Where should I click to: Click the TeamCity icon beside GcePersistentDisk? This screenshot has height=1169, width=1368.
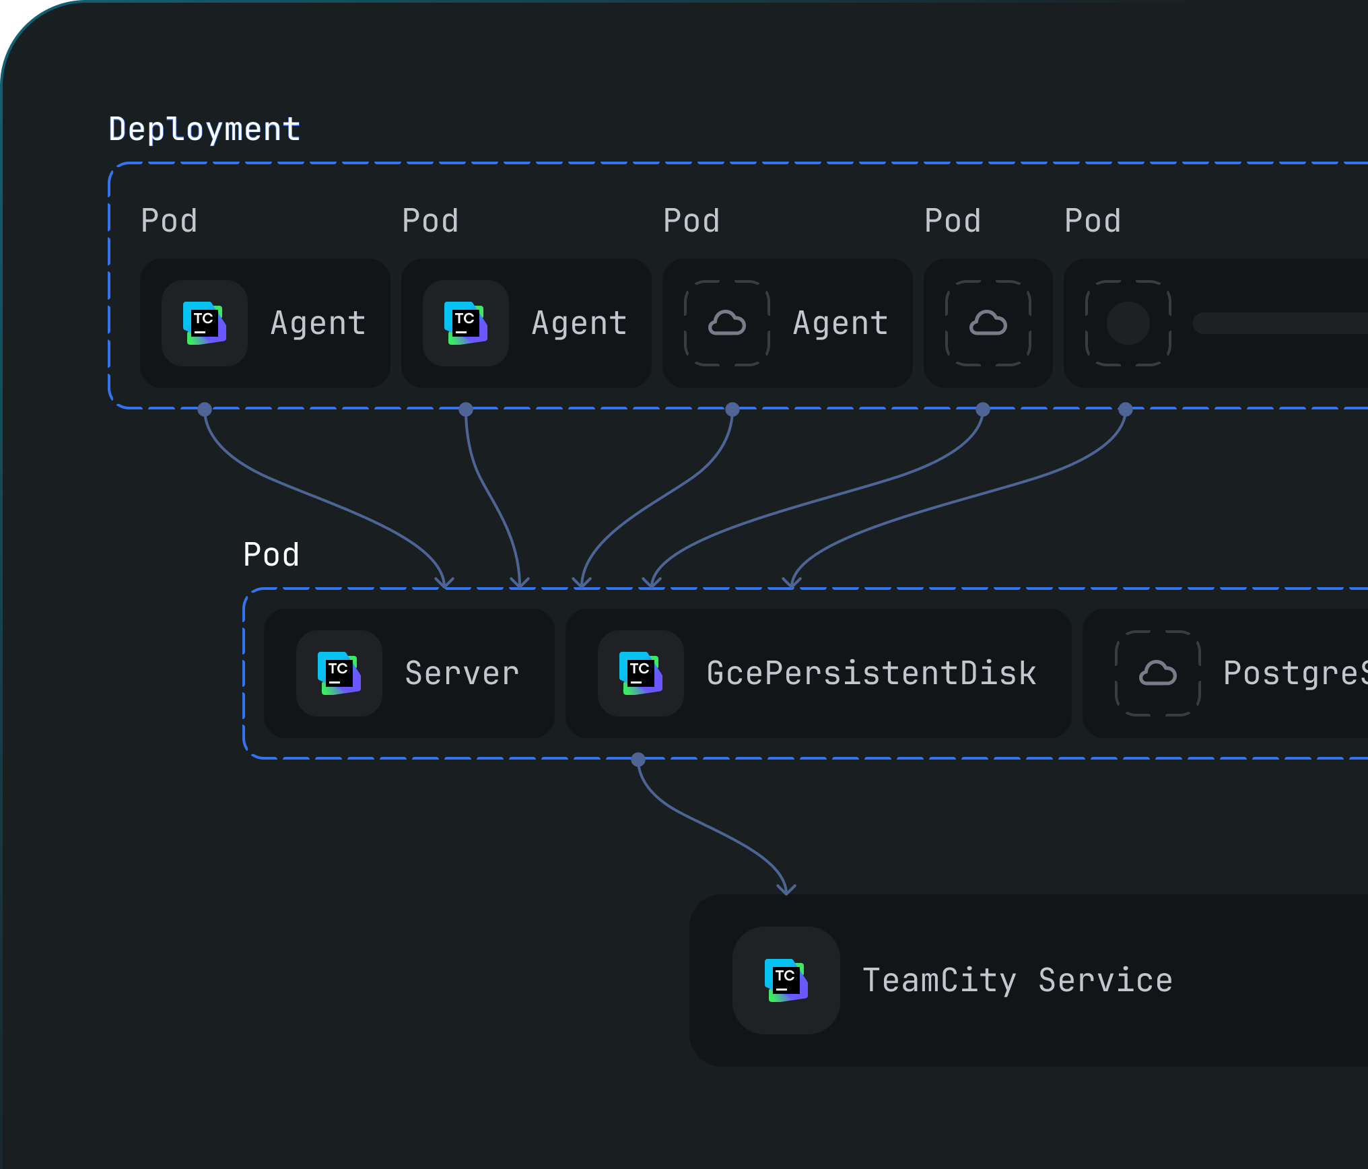pos(641,673)
